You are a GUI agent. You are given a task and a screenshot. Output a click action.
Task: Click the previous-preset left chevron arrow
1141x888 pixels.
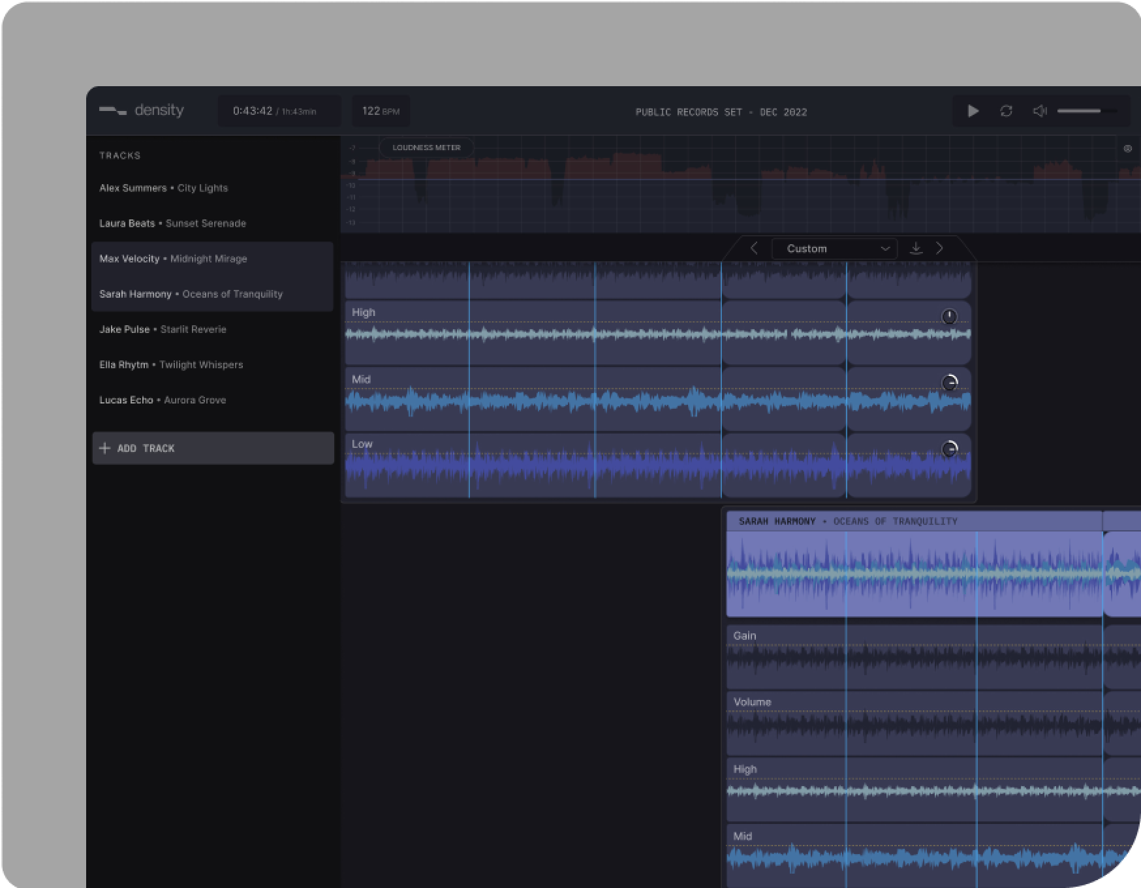755,248
